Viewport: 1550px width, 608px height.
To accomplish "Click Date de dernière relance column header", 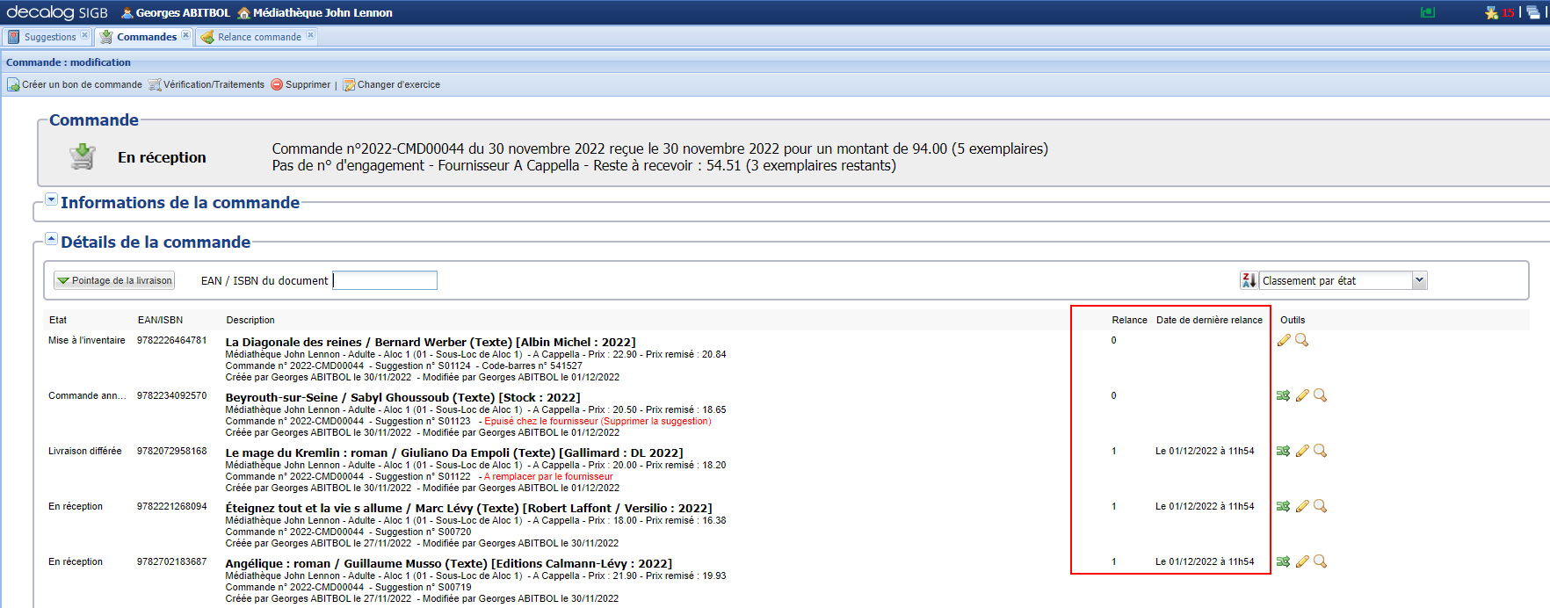I will pos(1209,320).
